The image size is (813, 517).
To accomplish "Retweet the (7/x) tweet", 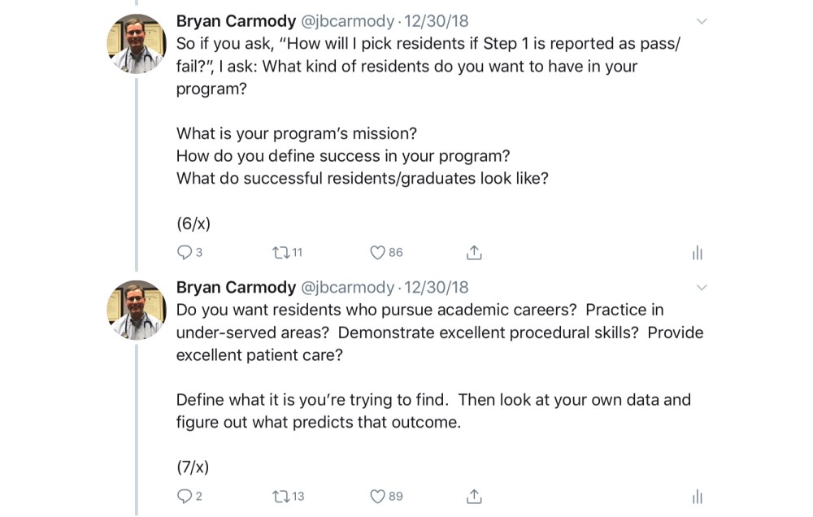I will tap(280, 496).
